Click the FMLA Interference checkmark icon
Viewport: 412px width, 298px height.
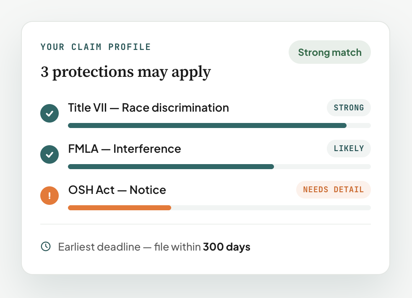(x=50, y=154)
